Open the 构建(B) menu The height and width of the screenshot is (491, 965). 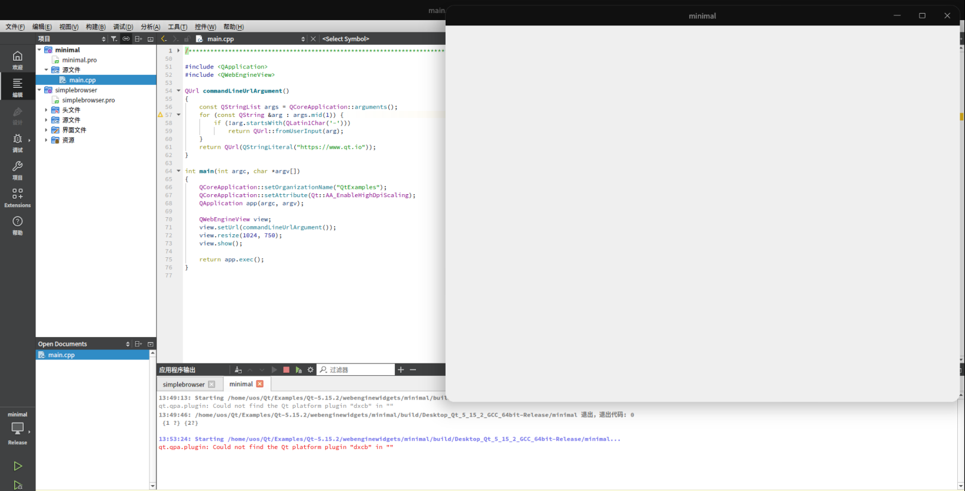[95, 27]
